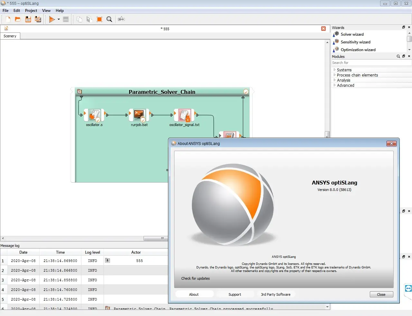Screen dimensions: 412x316
Task: Open the 3rd Party Software tab
Action: (x=276, y=294)
